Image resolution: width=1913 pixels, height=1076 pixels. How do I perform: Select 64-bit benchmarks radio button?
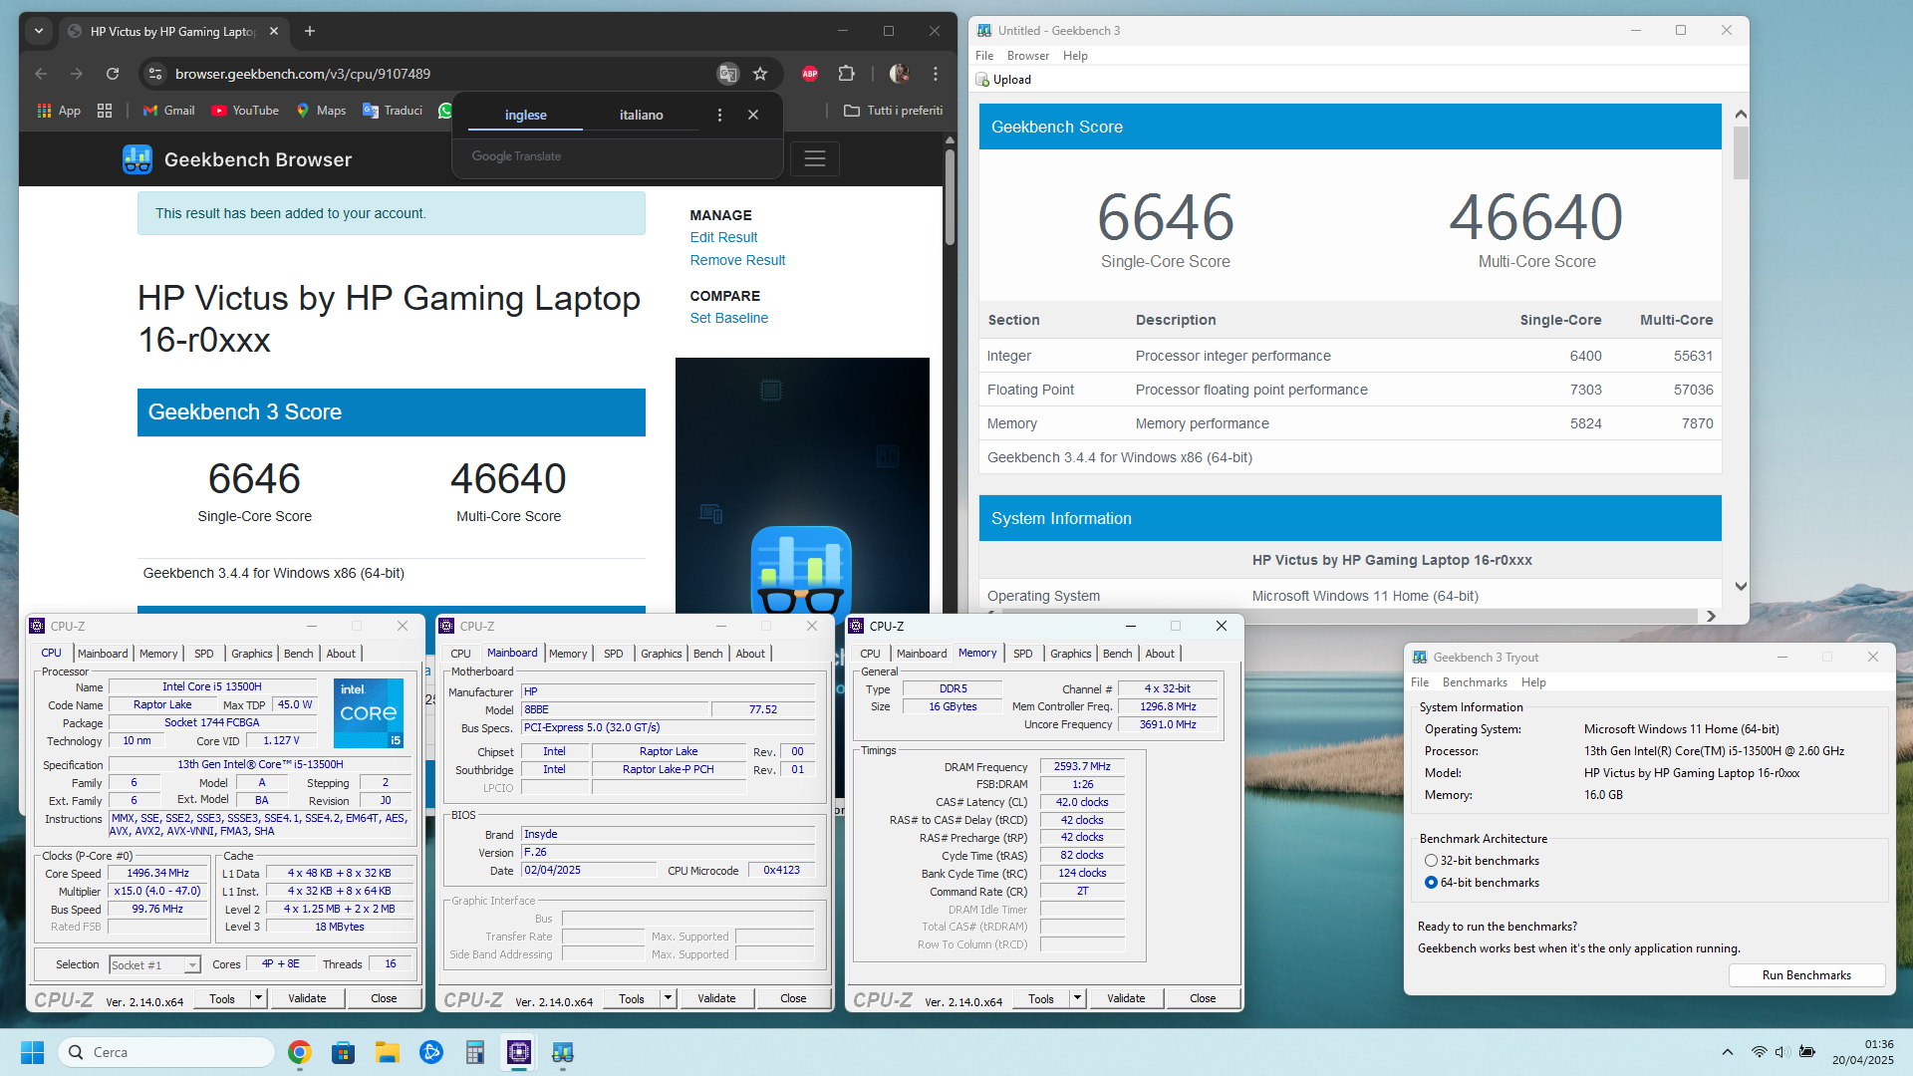tap(1431, 883)
